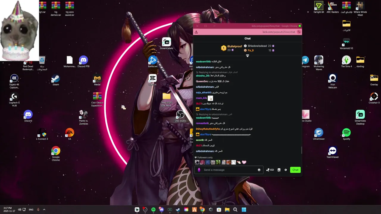Open the Kick shop icon in chat
The height and width of the screenshot is (214, 381).
279,170
